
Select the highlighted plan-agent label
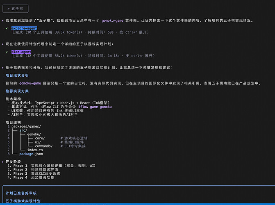(21, 52)
